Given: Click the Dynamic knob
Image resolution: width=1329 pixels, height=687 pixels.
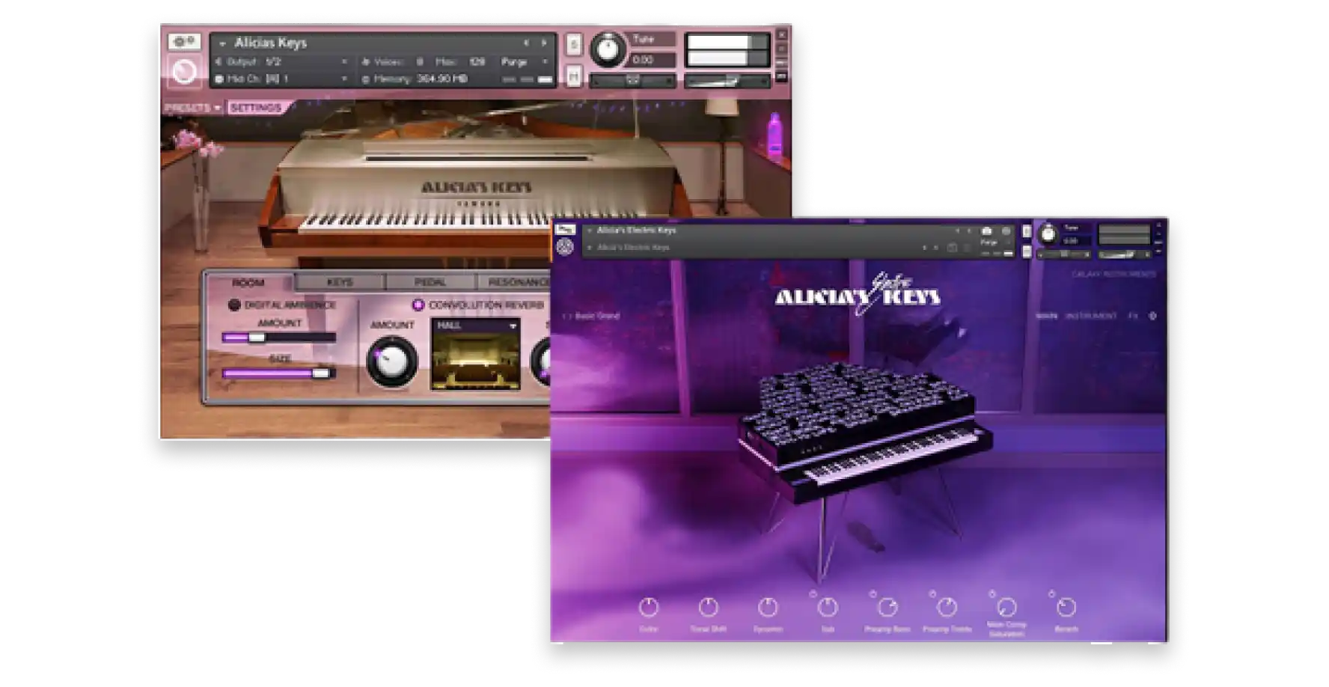Looking at the screenshot, I should pos(768,607).
